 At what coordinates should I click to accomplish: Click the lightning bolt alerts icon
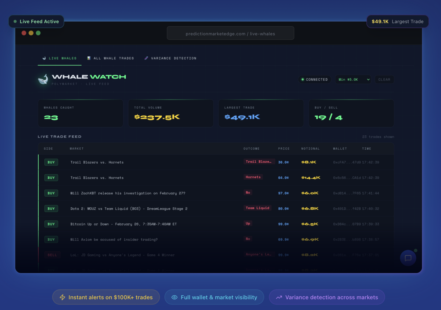pyautogui.click(x=62, y=297)
